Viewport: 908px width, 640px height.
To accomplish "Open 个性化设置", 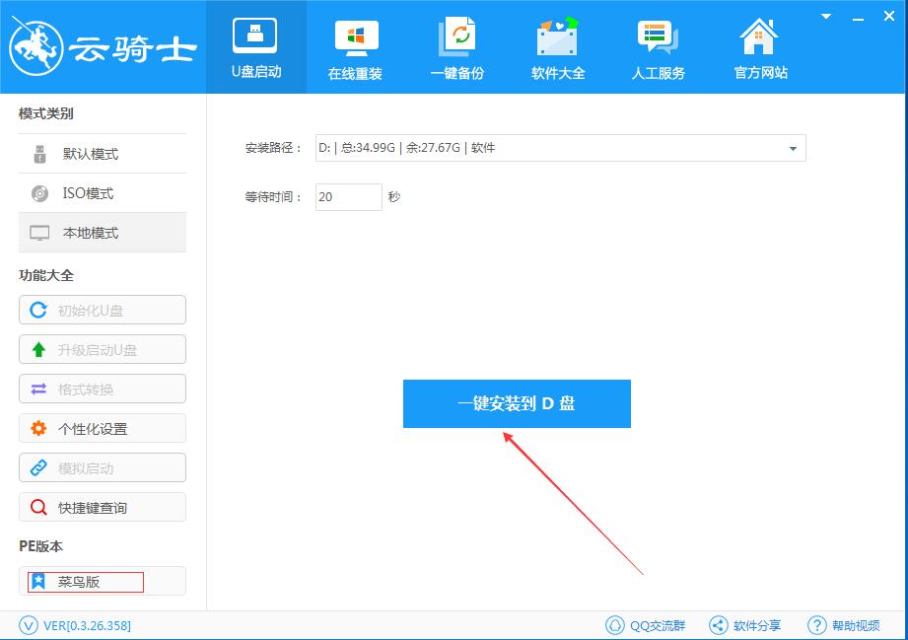I will [103, 428].
